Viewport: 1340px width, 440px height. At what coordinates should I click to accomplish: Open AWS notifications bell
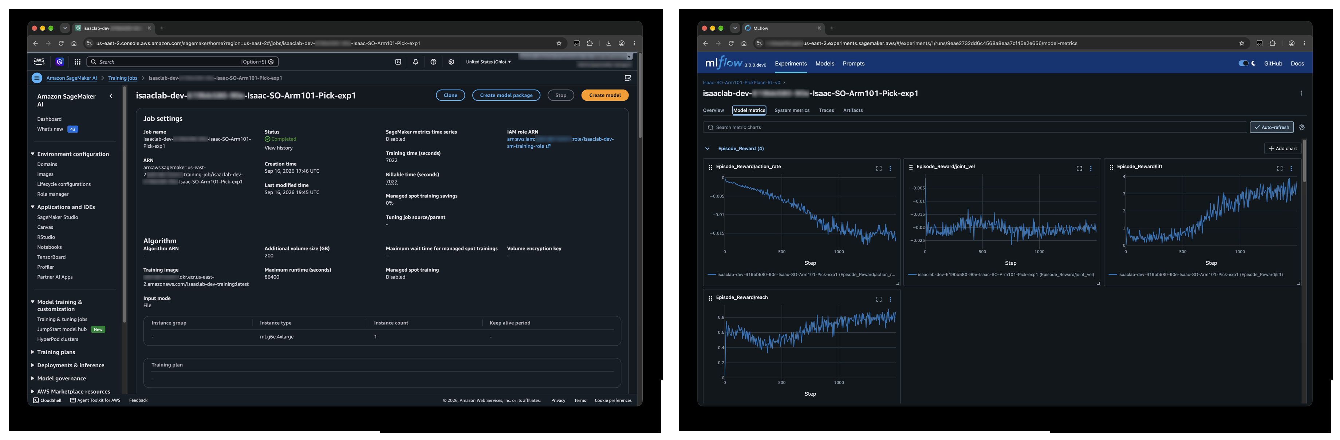coord(415,62)
